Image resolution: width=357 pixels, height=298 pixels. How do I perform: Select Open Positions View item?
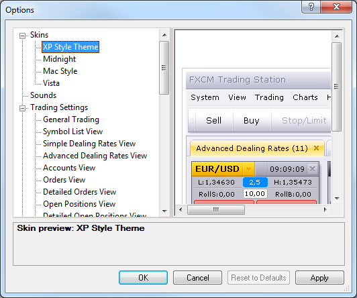[79, 204]
